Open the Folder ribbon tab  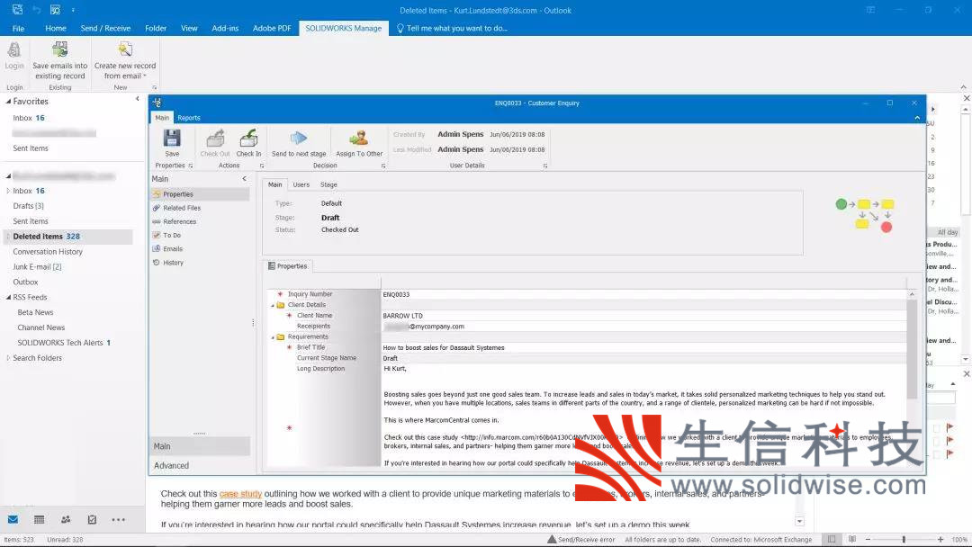pos(156,29)
